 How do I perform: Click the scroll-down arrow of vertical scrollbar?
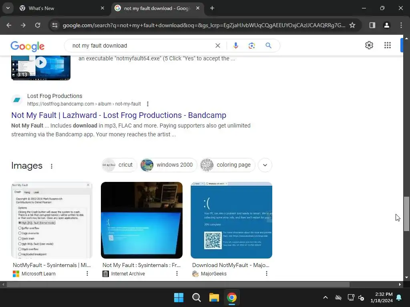406,277
